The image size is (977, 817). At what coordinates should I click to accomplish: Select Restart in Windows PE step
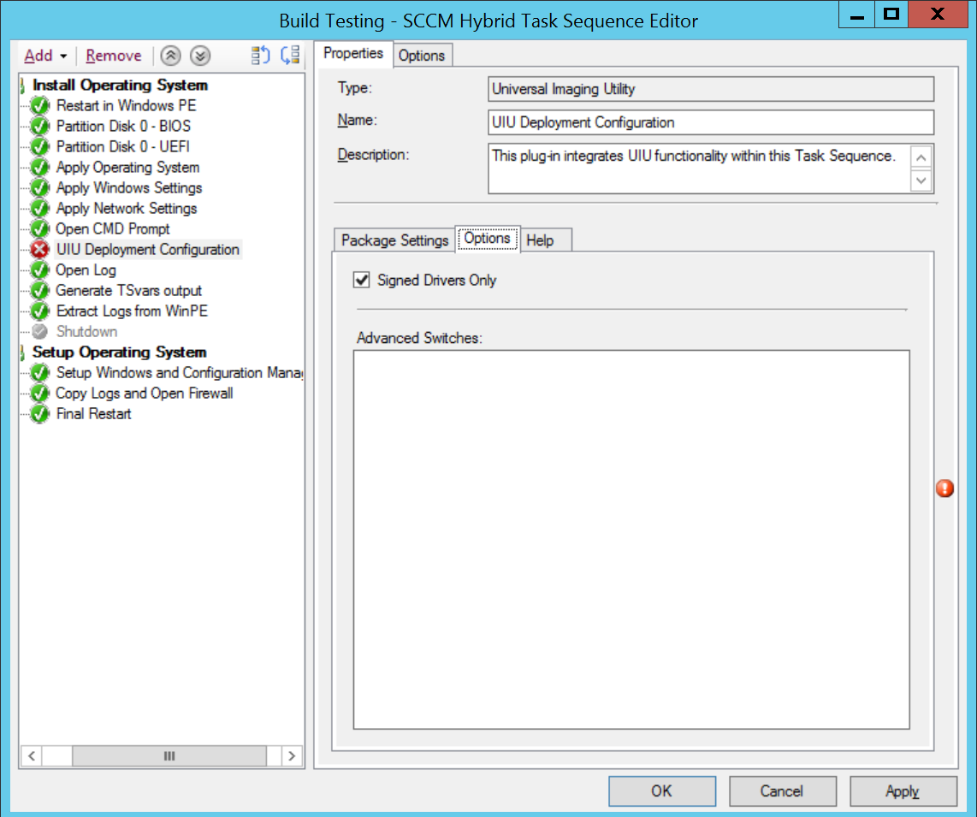[x=126, y=105]
